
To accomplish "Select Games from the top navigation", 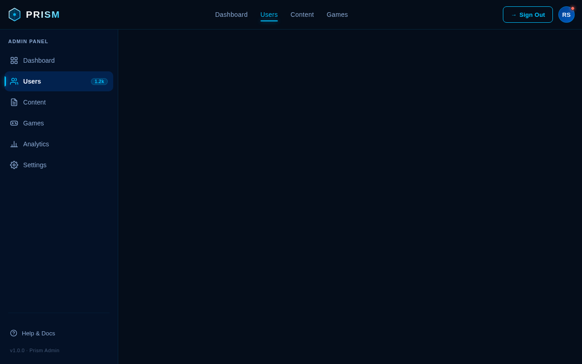I will click(337, 15).
